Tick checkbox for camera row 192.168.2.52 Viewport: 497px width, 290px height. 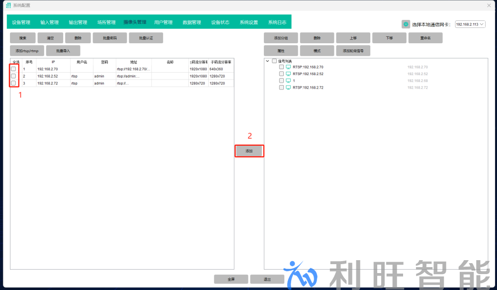tap(13, 76)
